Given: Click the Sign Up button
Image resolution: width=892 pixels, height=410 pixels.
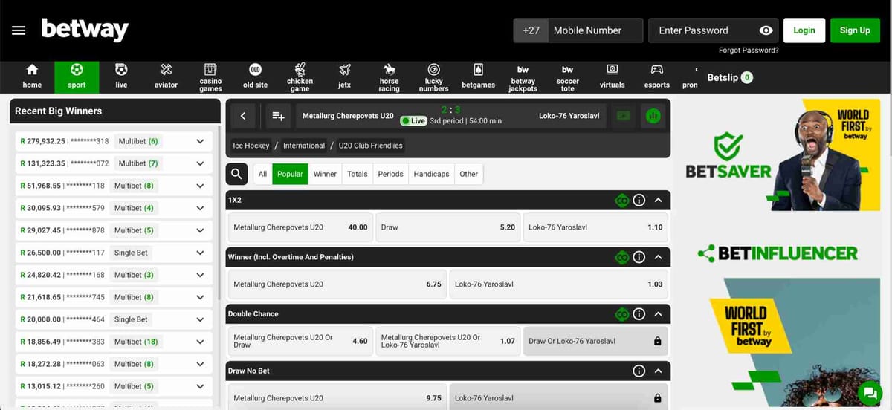Looking at the screenshot, I should pos(855,30).
